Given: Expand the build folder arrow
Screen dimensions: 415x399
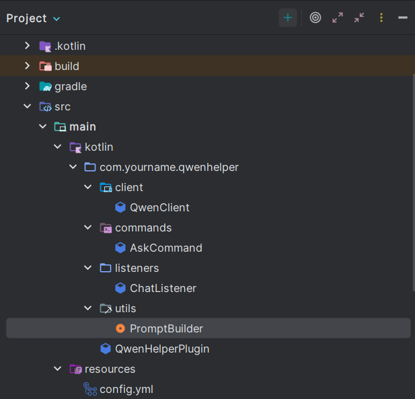Looking at the screenshot, I should (x=27, y=66).
